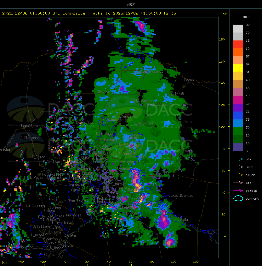The height and width of the screenshot is (266, 262).
Task: Click the SanJose map label
Action: click(x=128, y=116)
